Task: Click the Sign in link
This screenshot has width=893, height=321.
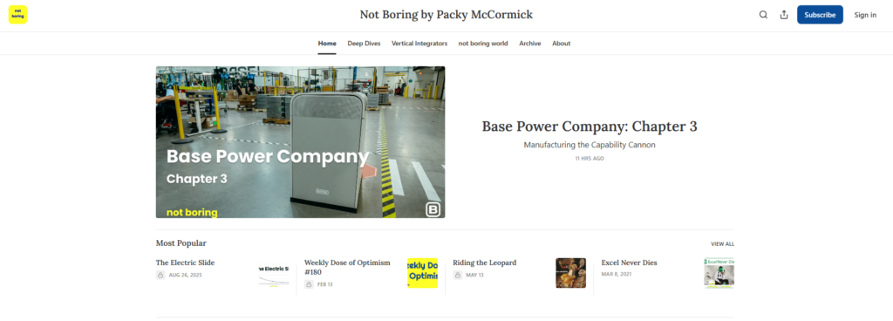Action: coord(864,15)
